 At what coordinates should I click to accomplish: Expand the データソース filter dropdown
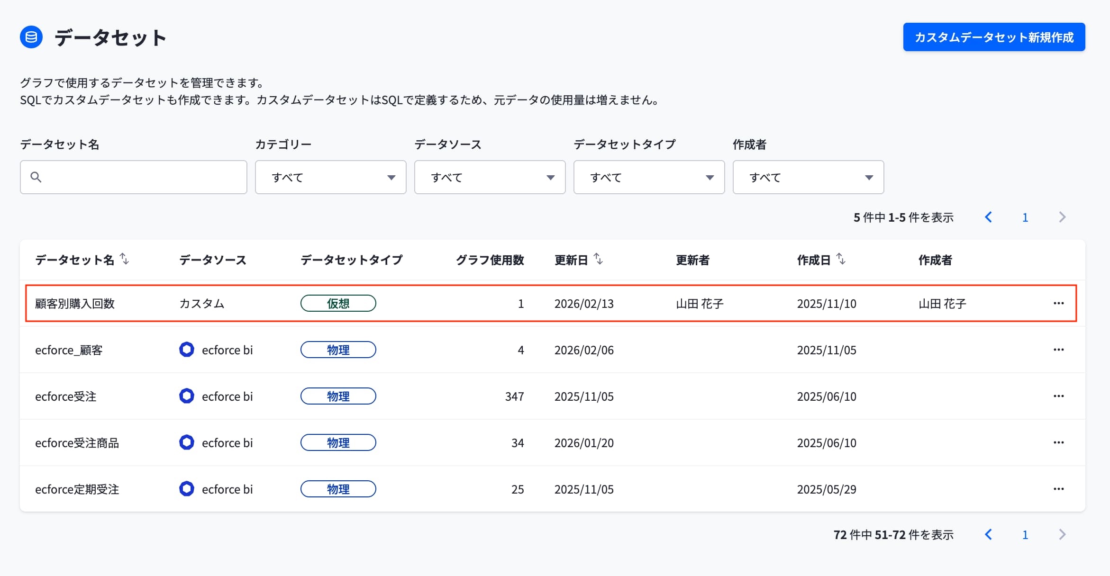(x=490, y=177)
